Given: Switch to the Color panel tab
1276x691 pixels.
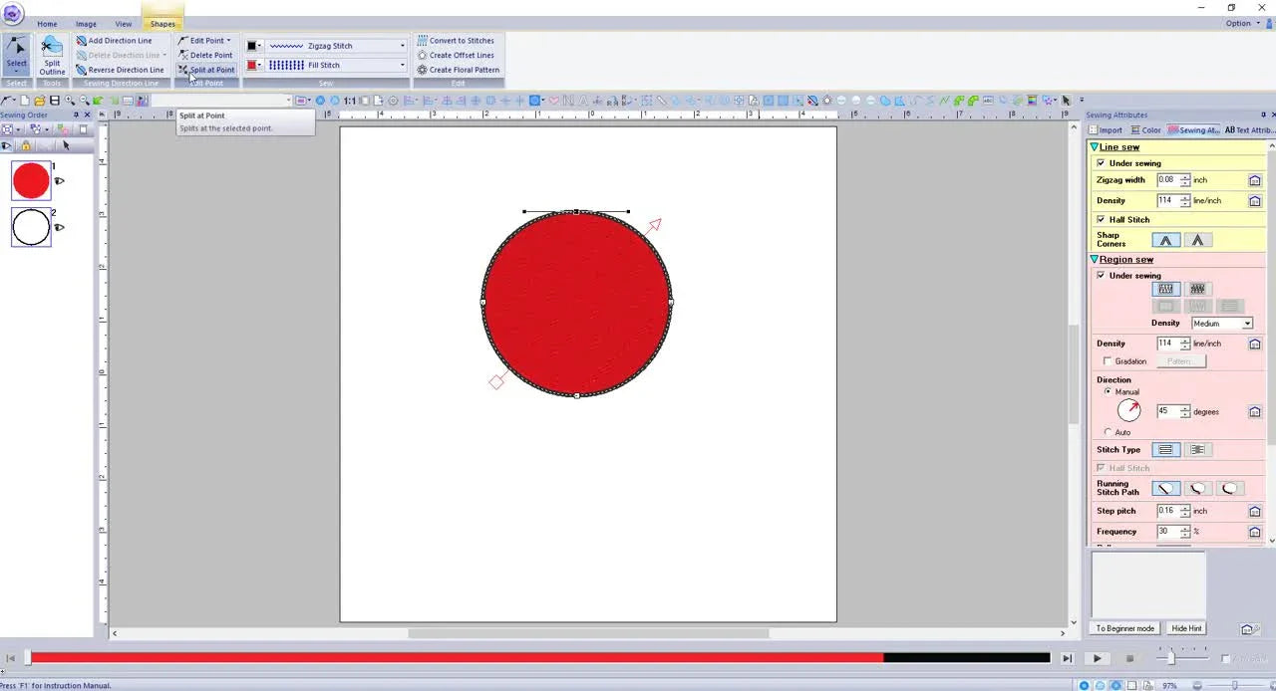Looking at the screenshot, I should click(x=1145, y=130).
